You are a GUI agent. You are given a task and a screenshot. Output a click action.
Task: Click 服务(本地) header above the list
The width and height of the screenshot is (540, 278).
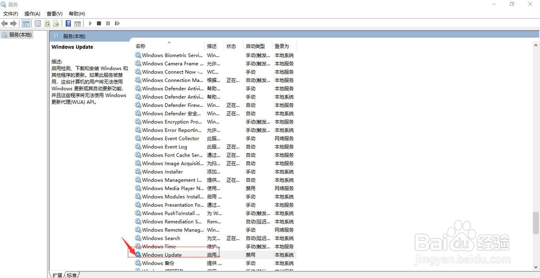coord(74,36)
